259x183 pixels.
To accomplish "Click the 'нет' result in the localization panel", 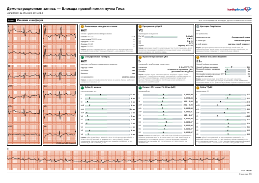I will point(84,30).
